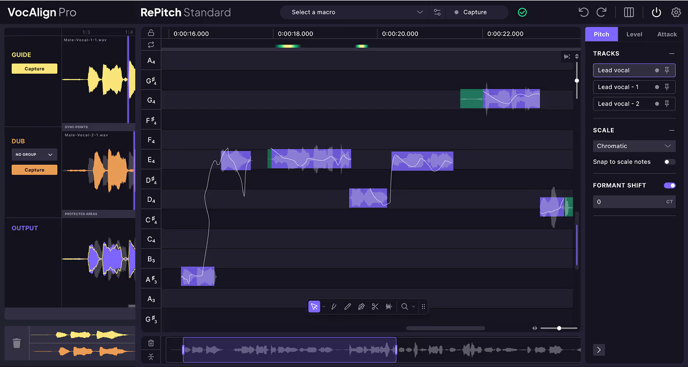Viewport: 688px width, 367px height.
Task: Select the arrow pointer tool
Action: 314,307
